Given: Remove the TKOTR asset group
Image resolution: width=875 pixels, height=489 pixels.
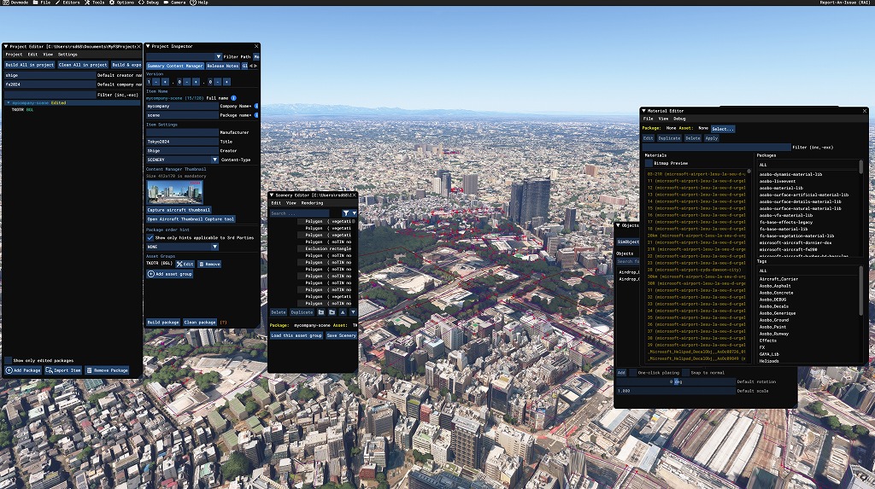Looking at the screenshot, I should pyautogui.click(x=210, y=265).
